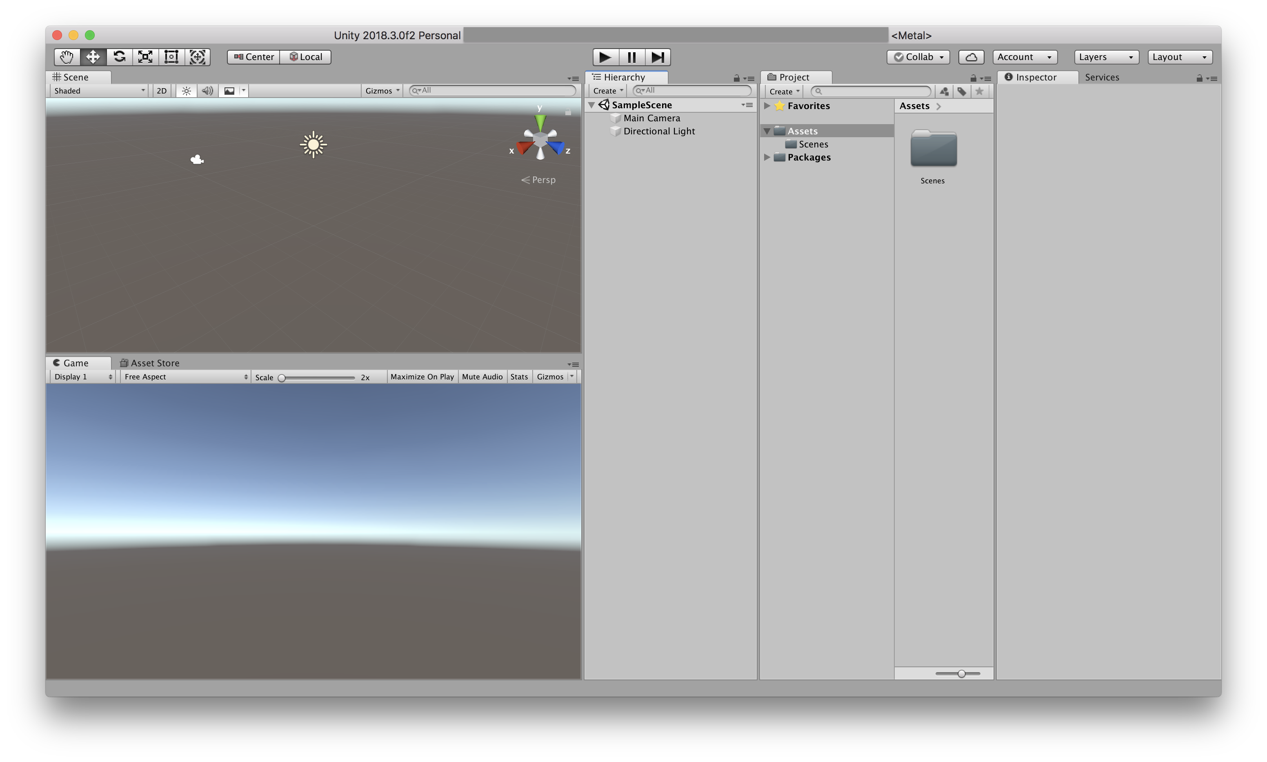Select the Rect Transform tool

point(171,57)
